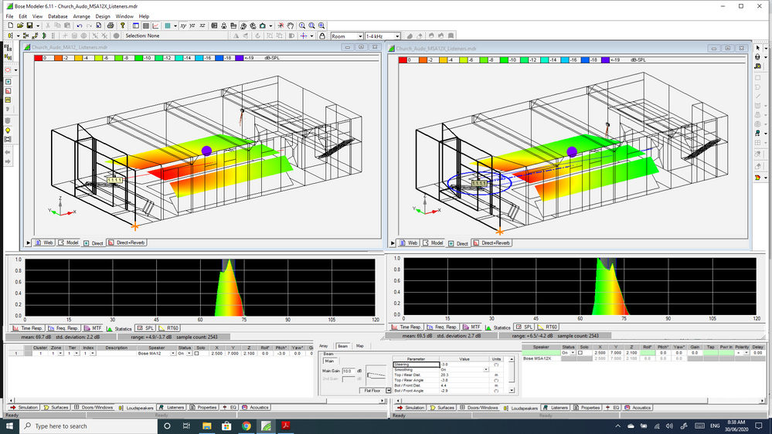The height and width of the screenshot is (434, 772).
Task: Select the xy plane view icon
Action: tap(183, 25)
